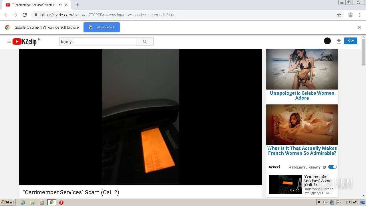366x206 pixels.
Task: Open the dark round theme icon
Action: click(327, 41)
